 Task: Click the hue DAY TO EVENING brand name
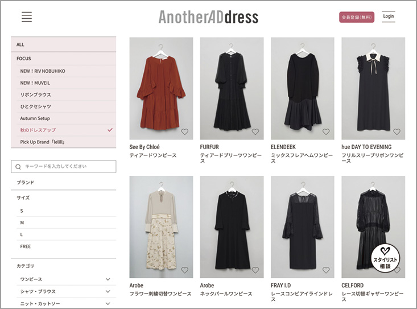(366, 147)
